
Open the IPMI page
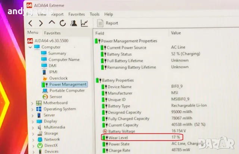53,72
